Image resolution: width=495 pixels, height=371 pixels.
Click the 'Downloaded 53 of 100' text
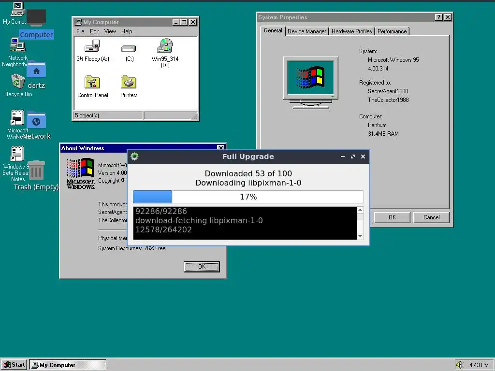[248, 173]
